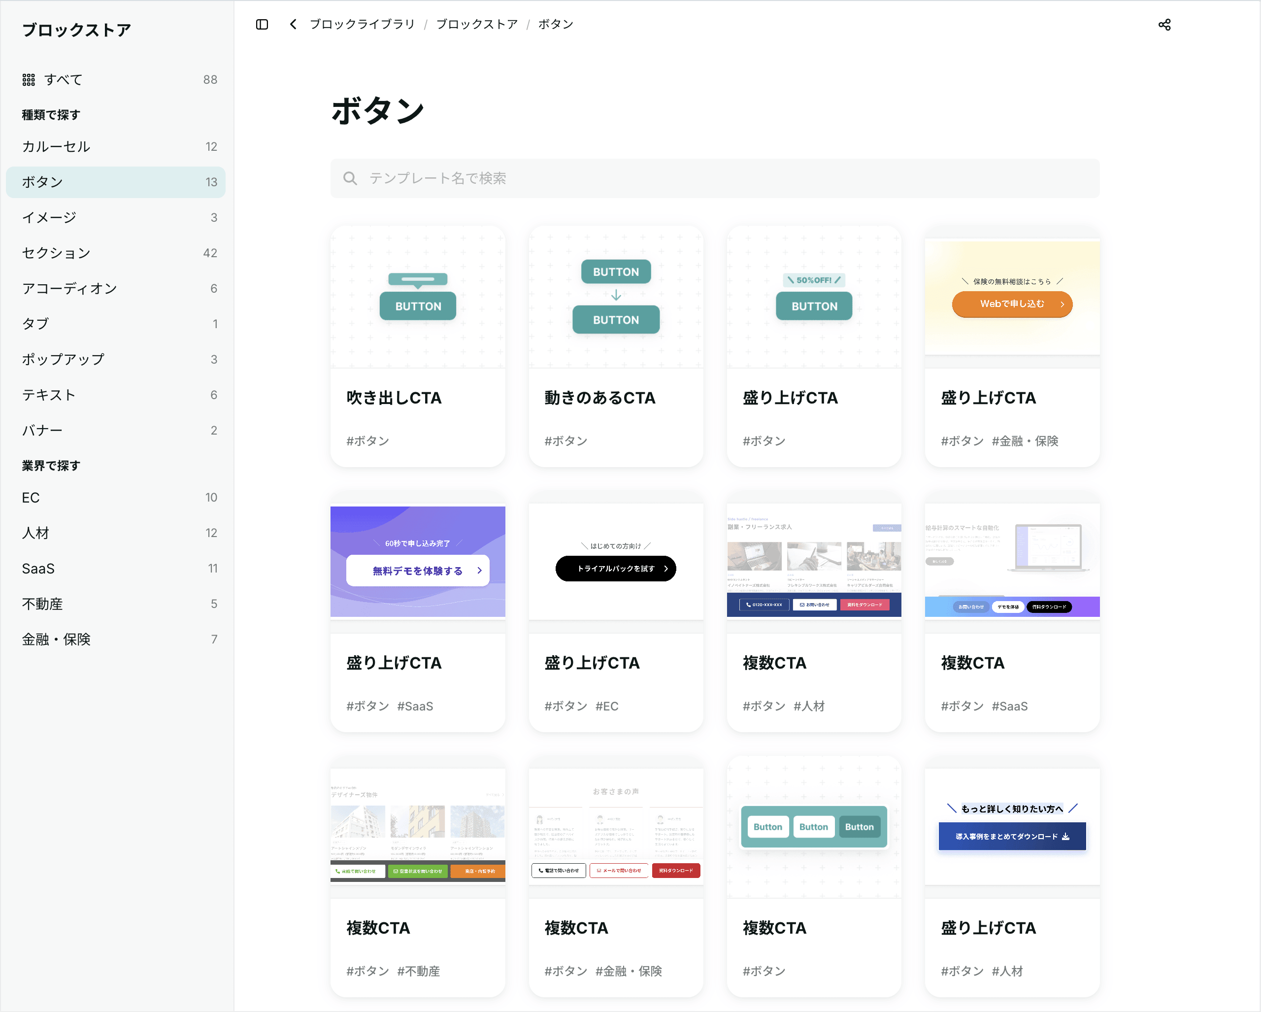
Task: Filter by 金融・保険 industry
Action: click(x=56, y=639)
